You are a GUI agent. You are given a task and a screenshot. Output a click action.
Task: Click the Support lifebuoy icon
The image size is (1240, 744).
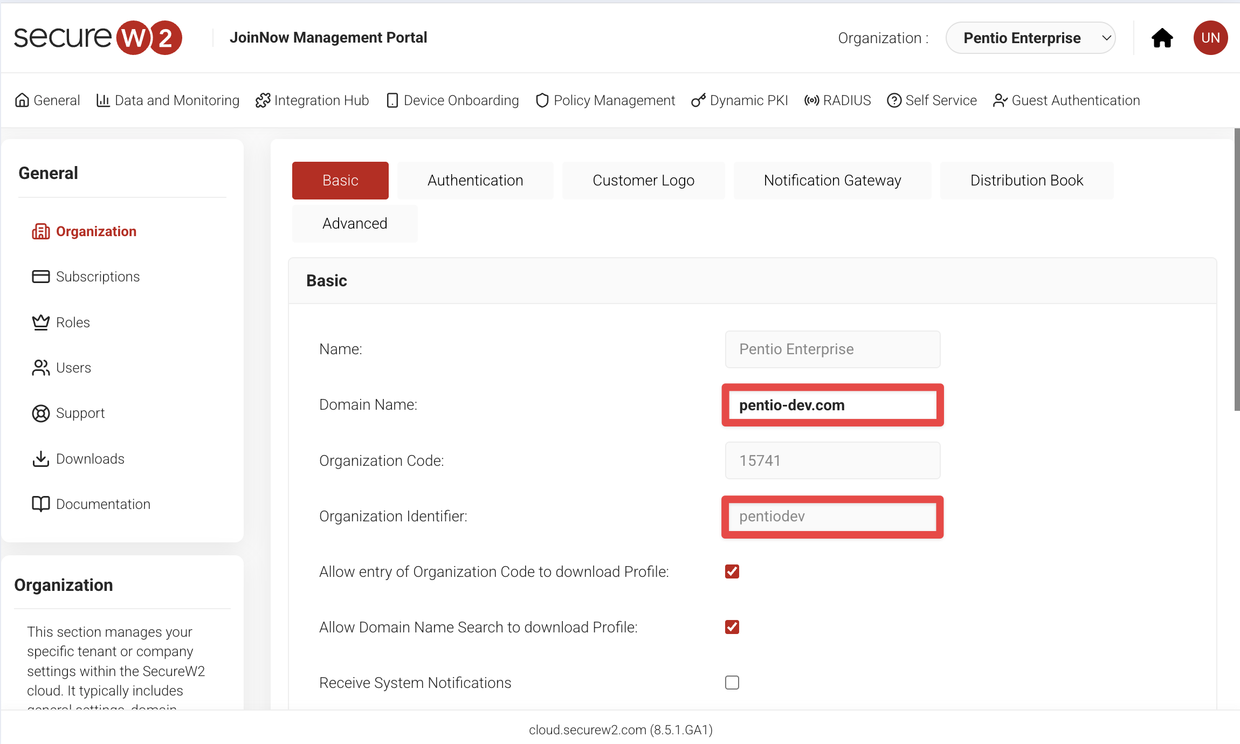[41, 413]
